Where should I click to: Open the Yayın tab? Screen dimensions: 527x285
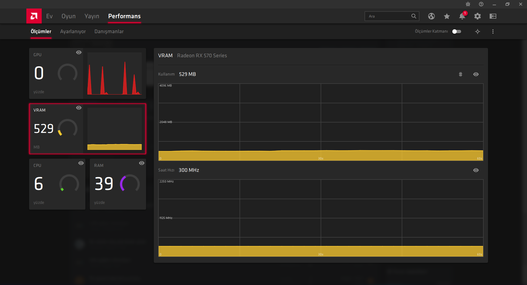click(x=92, y=16)
